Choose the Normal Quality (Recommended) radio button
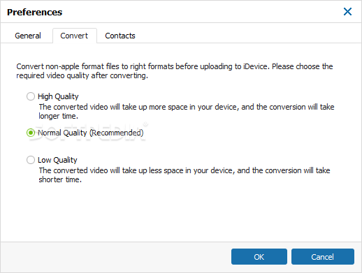This screenshot has height=273, width=362. (31, 133)
